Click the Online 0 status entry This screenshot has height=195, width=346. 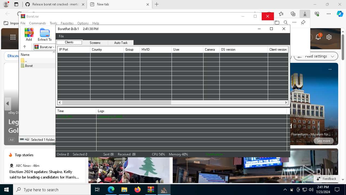click(63, 154)
